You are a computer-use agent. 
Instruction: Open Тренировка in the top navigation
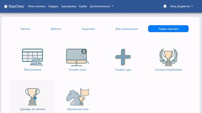tap(68, 6)
